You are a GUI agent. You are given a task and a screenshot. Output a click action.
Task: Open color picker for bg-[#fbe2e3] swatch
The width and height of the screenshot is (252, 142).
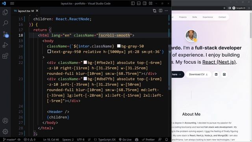(x=85, y=62)
